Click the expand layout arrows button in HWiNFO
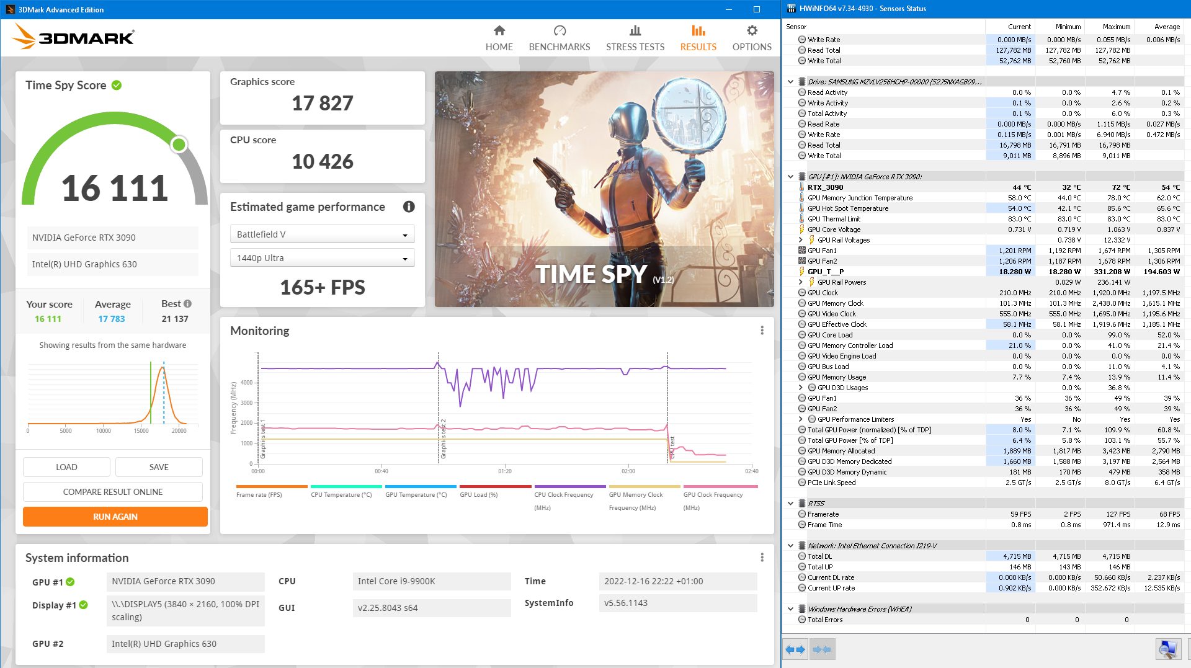1191x668 pixels. [795, 649]
